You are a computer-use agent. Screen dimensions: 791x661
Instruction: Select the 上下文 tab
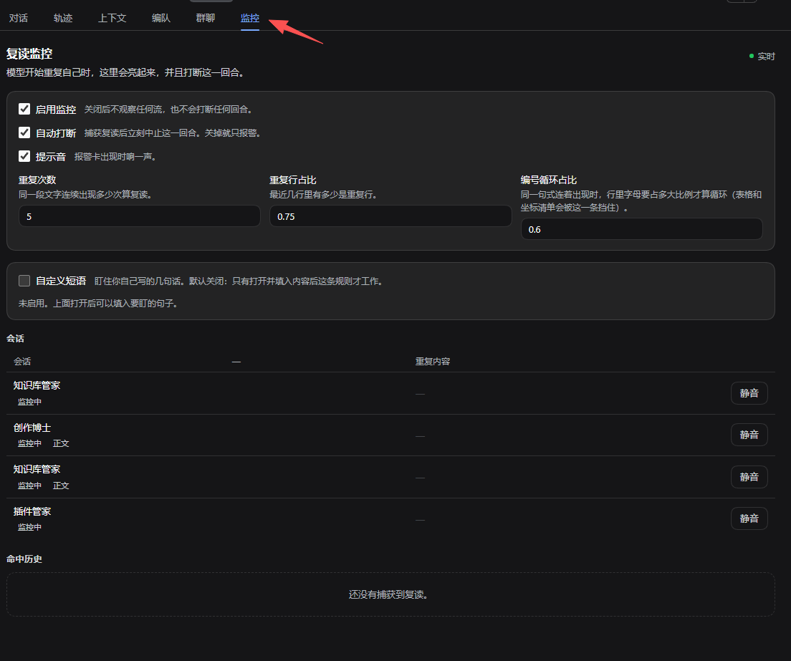click(x=112, y=18)
